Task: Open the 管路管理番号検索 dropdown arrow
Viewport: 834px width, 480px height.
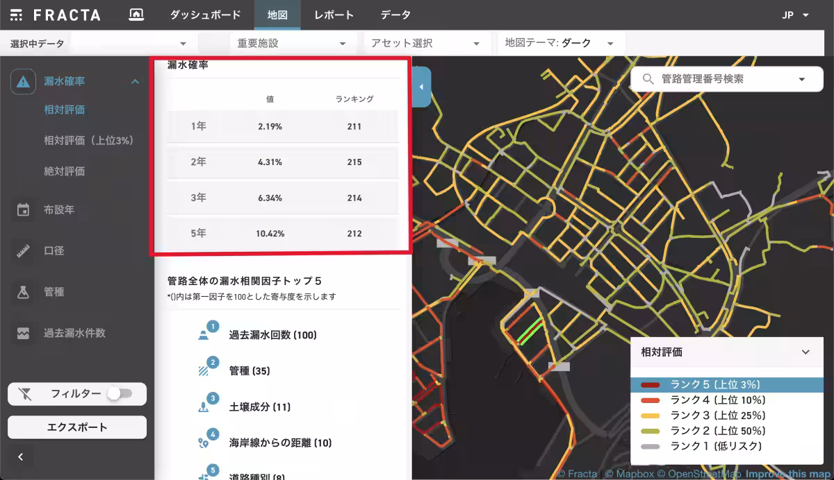Action: (x=802, y=79)
